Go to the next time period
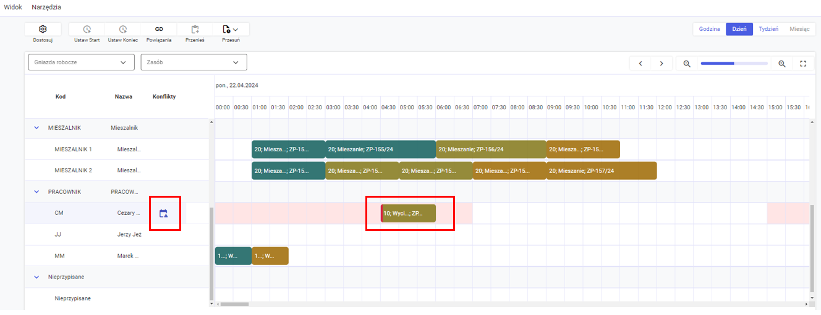This screenshot has height=315, width=821. pyautogui.click(x=661, y=64)
